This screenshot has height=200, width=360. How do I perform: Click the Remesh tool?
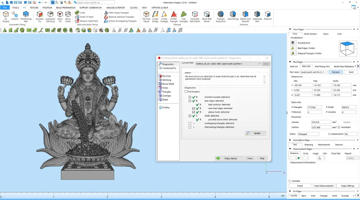(x=267, y=15)
